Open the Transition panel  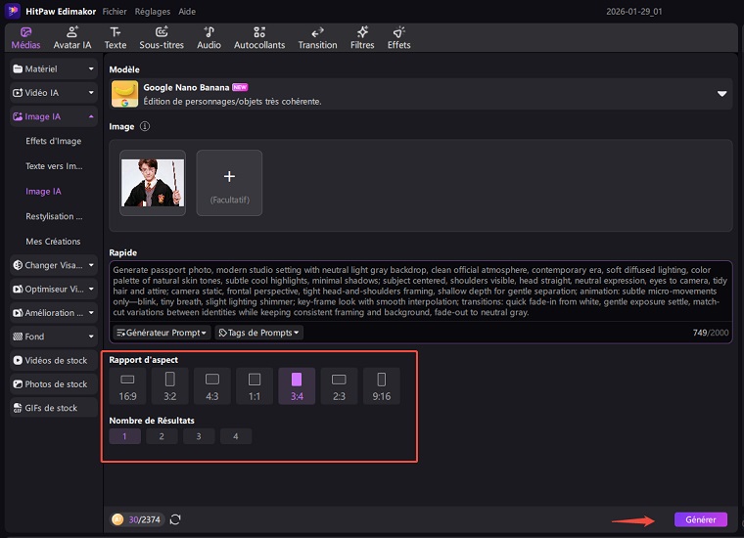(317, 38)
